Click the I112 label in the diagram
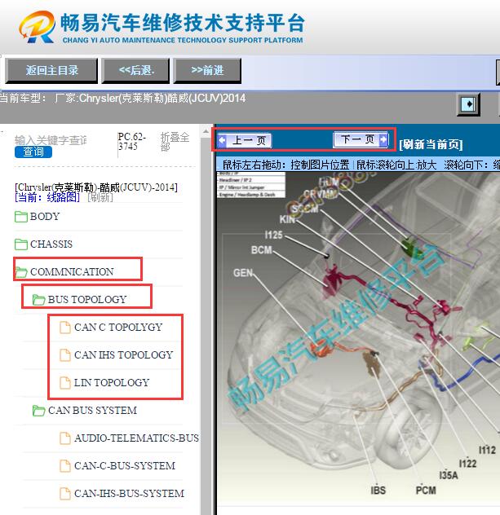The image size is (500, 515). (487, 450)
